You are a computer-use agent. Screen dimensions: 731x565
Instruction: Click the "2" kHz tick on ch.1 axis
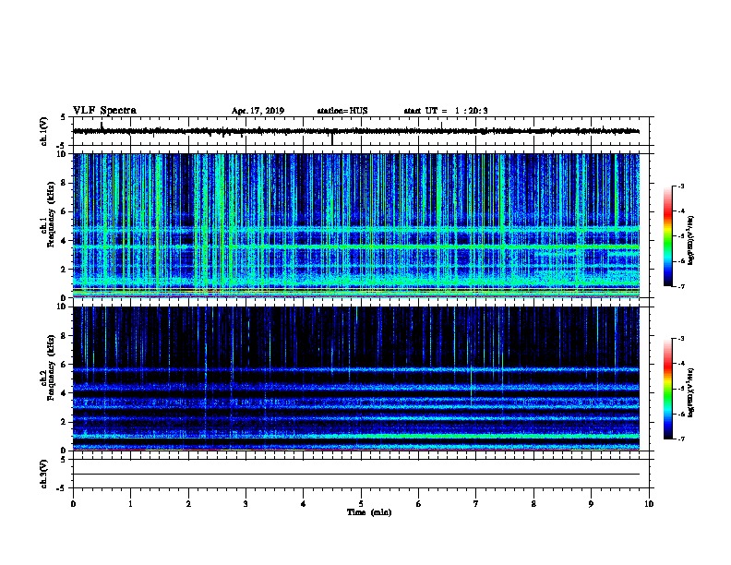(x=66, y=269)
